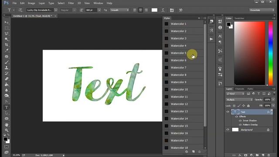
Task: Select the Eyedropper tool
Action: pyautogui.click(x=7, y=51)
